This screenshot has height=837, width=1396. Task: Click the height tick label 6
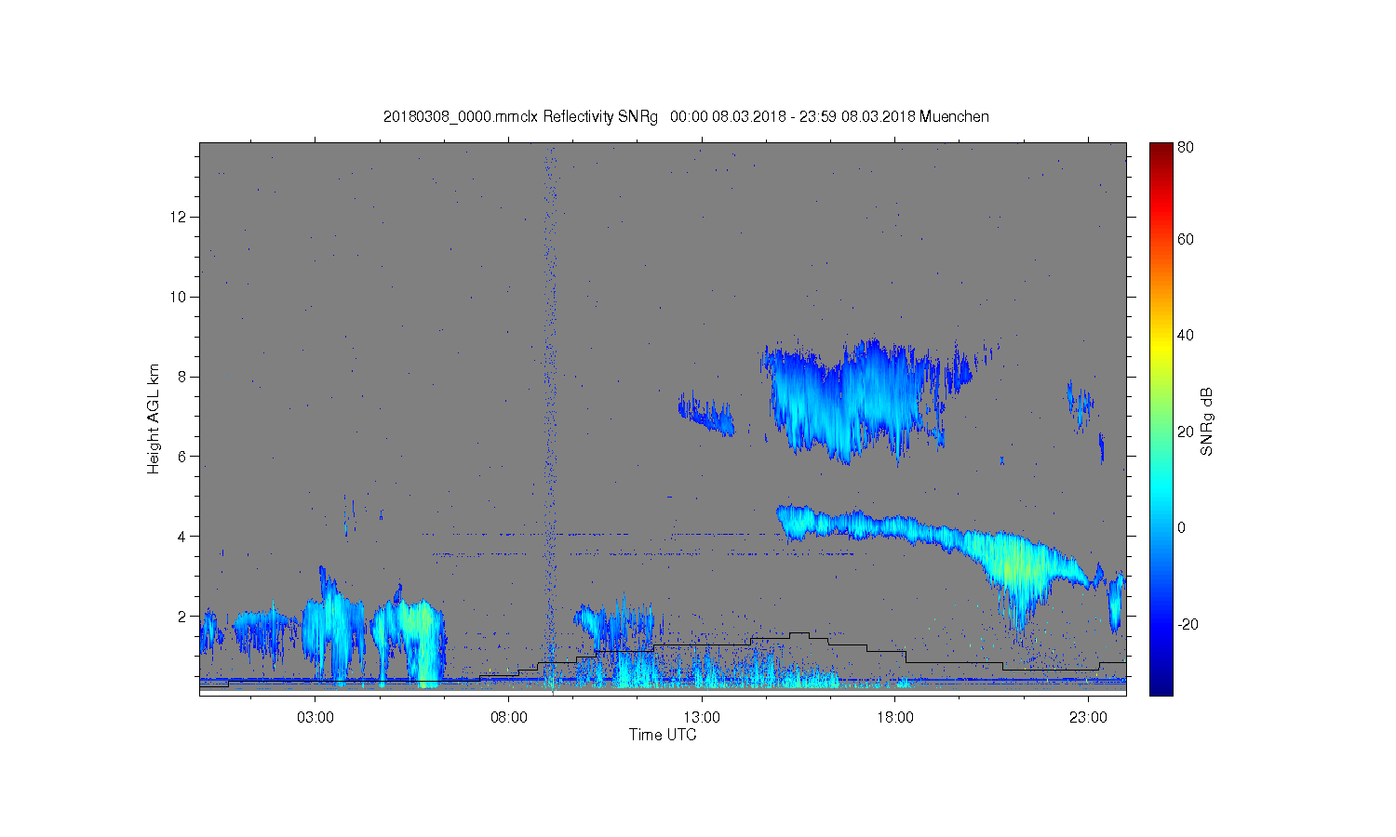182,457
